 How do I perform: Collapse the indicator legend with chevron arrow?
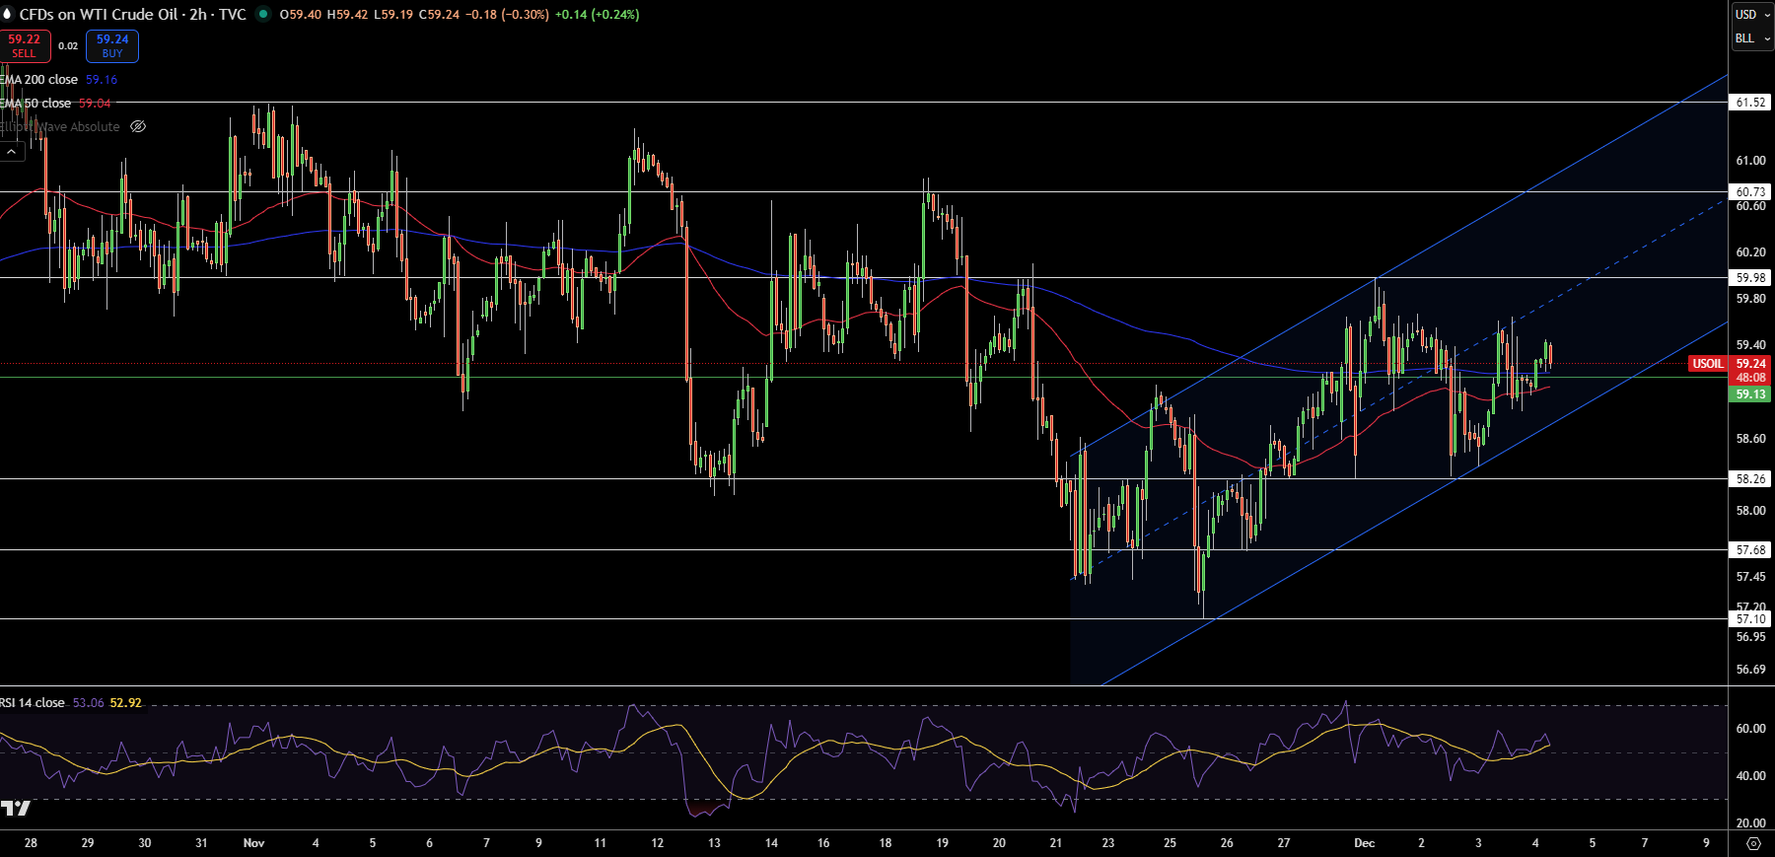[12, 152]
